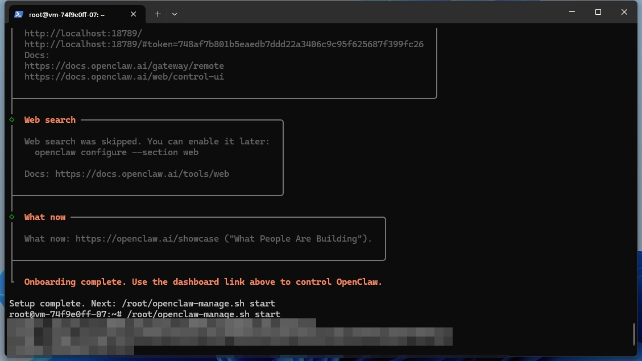Click the green diamond beside What now
This screenshot has height=361, width=642.
pos(11,217)
